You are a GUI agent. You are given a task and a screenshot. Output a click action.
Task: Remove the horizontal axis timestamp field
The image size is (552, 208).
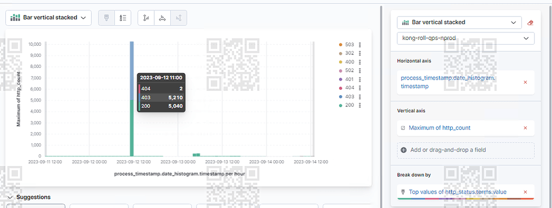pyautogui.click(x=525, y=82)
